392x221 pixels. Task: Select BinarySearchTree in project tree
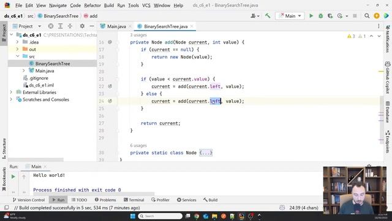tap(53, 64)
